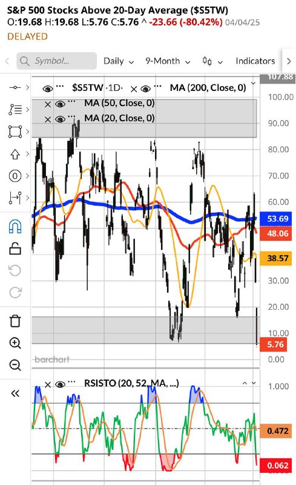Toggle the padlock drawing lock
This screenshot has height=485, width=296.
15,249
